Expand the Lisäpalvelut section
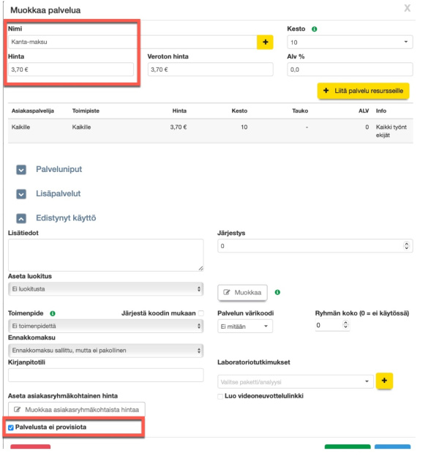439x459 pixels. pyautogui.click(x=21, y=194)
